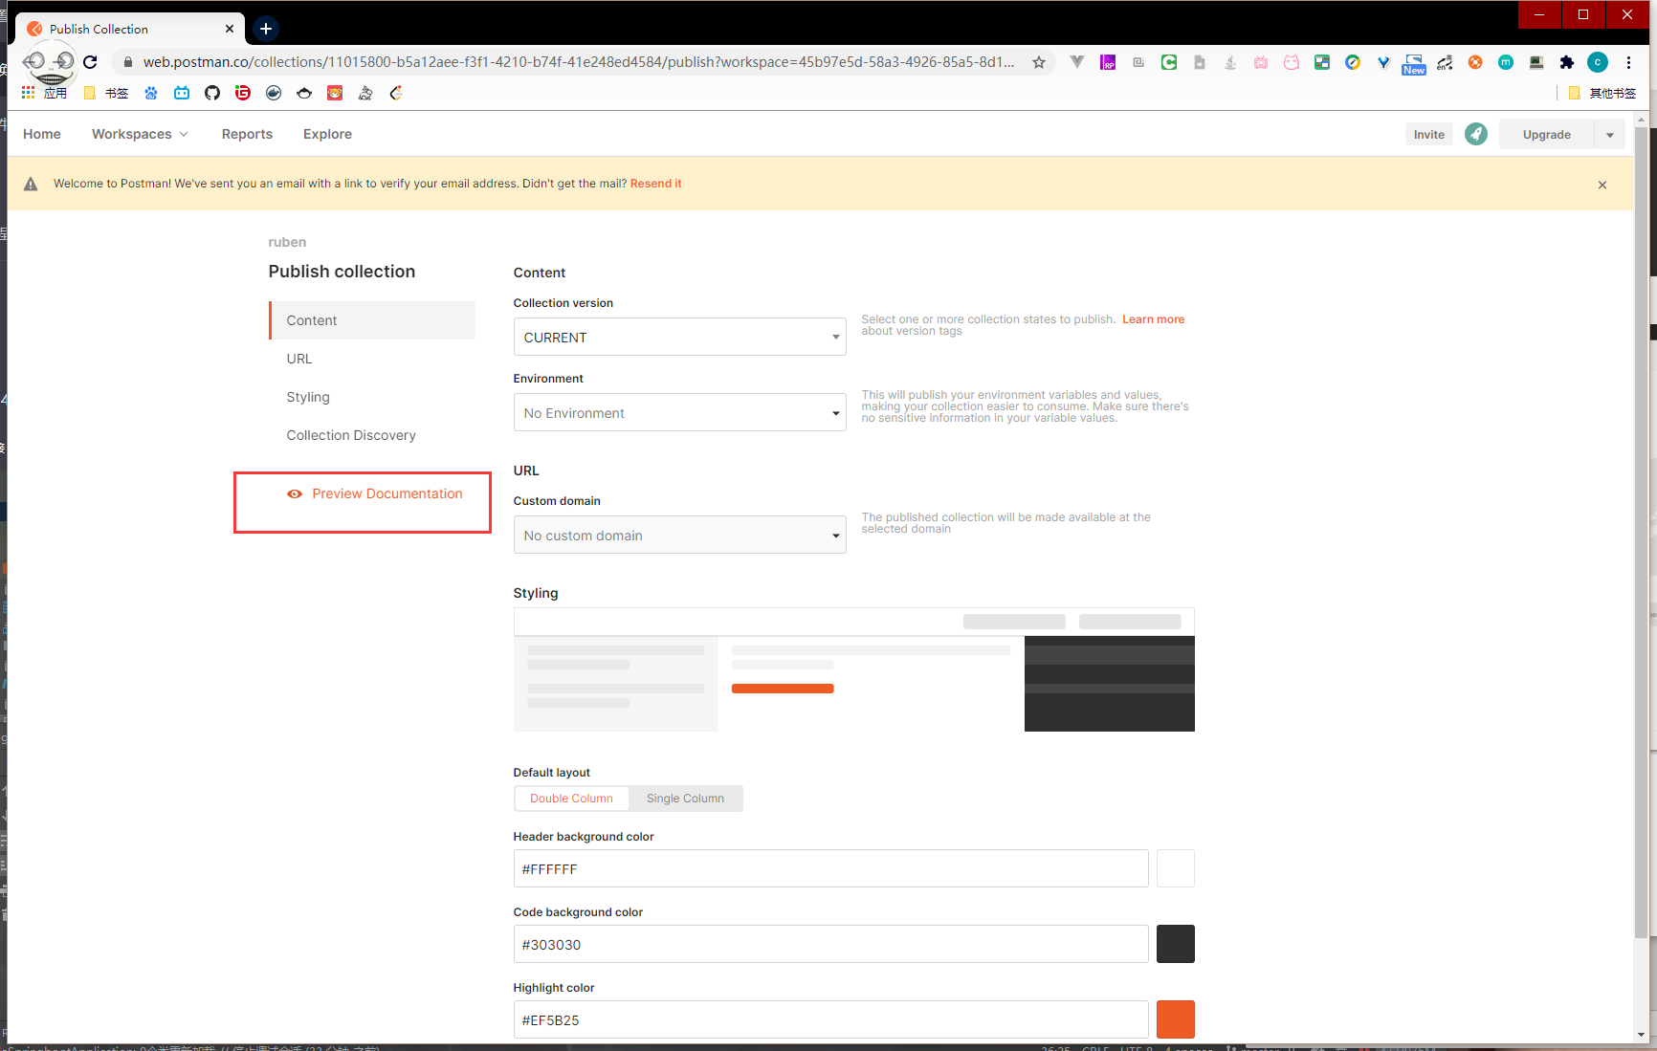This screenshot has width=1657, height=1051.
Task: Open the red Gitee G bookmark
Action: point(243,93)
